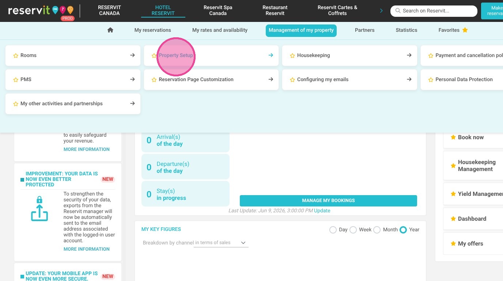Screen dimensions: 503x281
Task: Switch to Reservit Spa Canada tab
Action: pos(218,10)
